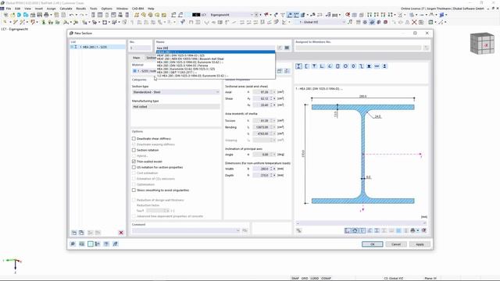Print section preview graphic icon
This screenshot has height=281, width=500.
tap(413, 230)
